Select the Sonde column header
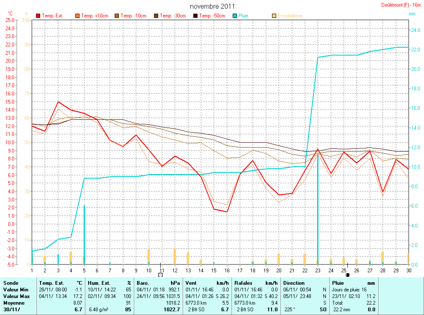Screen dimensions: 424x315 click(11, 283)
